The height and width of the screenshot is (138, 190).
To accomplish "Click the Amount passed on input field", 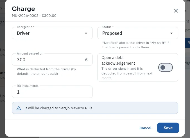I will [x=52, y=60].
